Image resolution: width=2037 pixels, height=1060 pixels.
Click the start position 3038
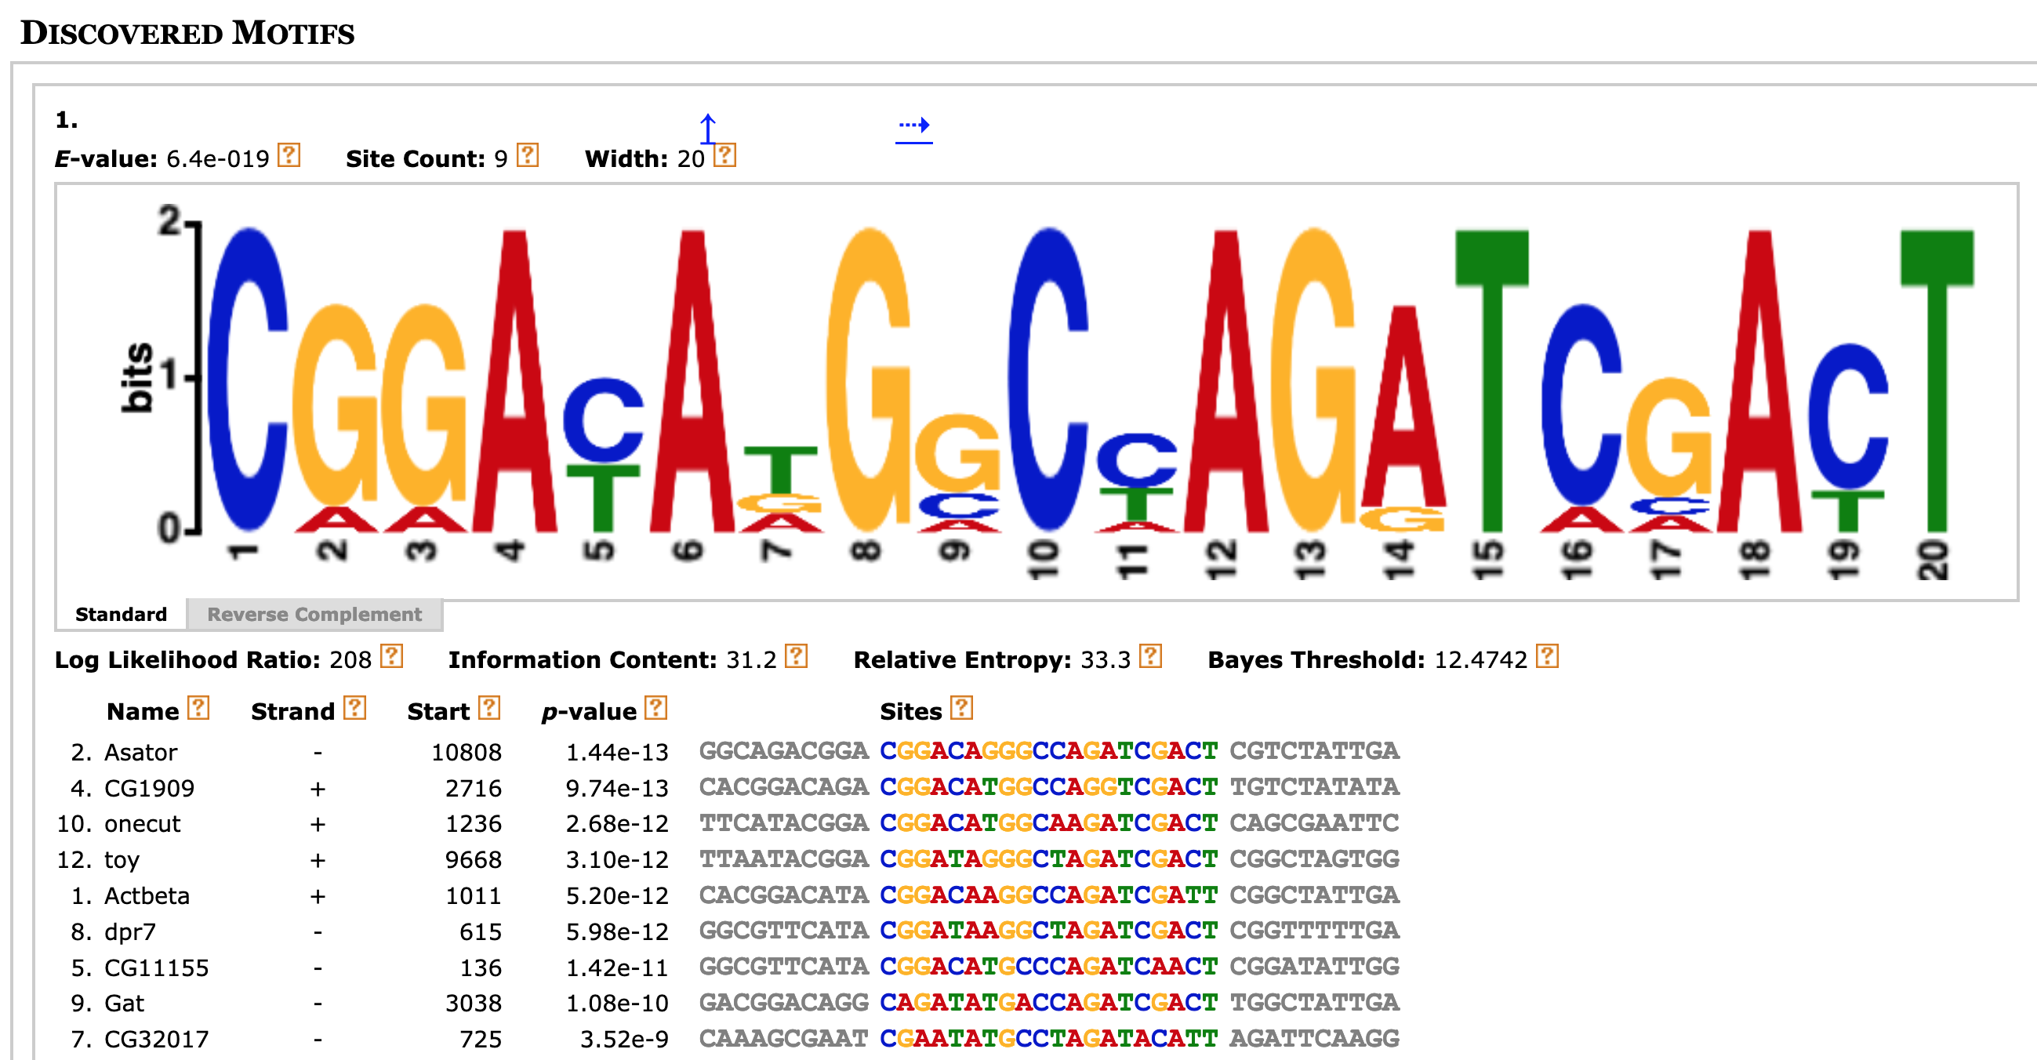pos(474,1003)
